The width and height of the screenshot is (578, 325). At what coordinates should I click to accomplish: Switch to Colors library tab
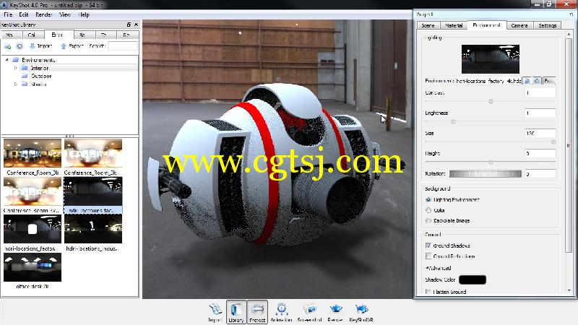pos(31,35)
